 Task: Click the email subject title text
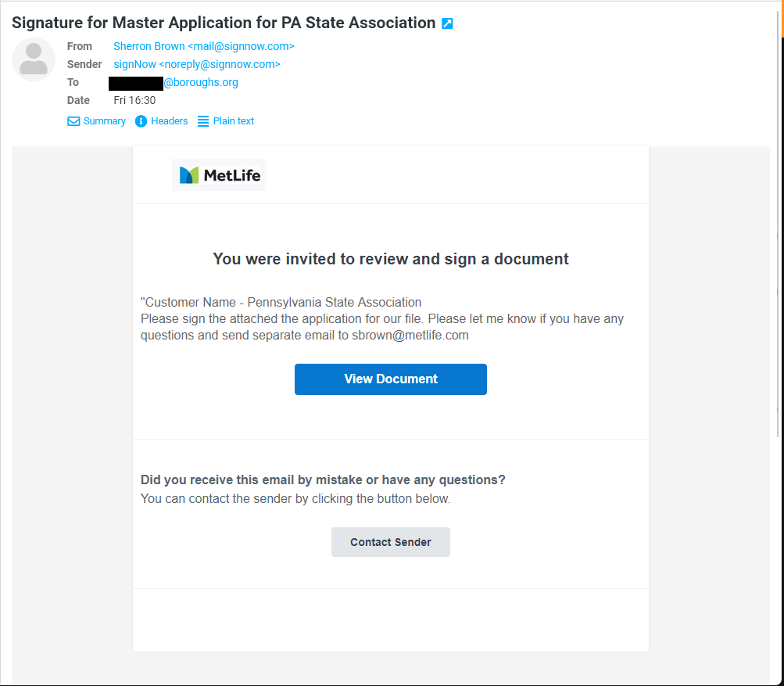tap(224, 23)
